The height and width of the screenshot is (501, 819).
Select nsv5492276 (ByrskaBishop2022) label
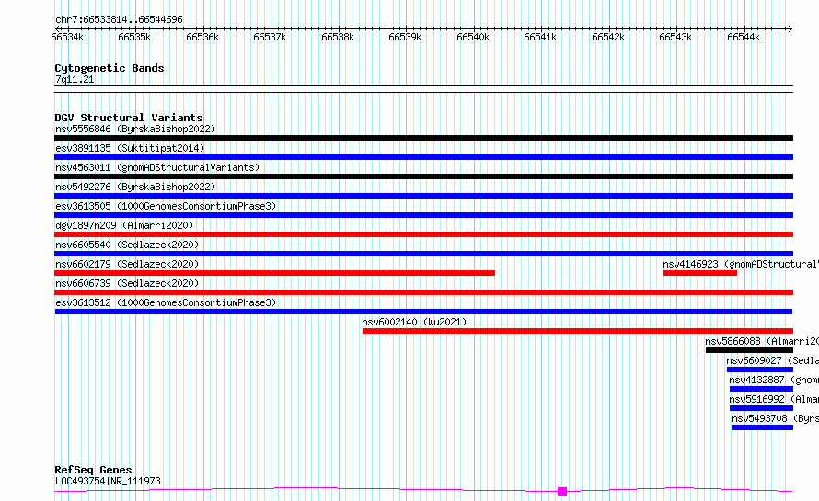(135, 187)
